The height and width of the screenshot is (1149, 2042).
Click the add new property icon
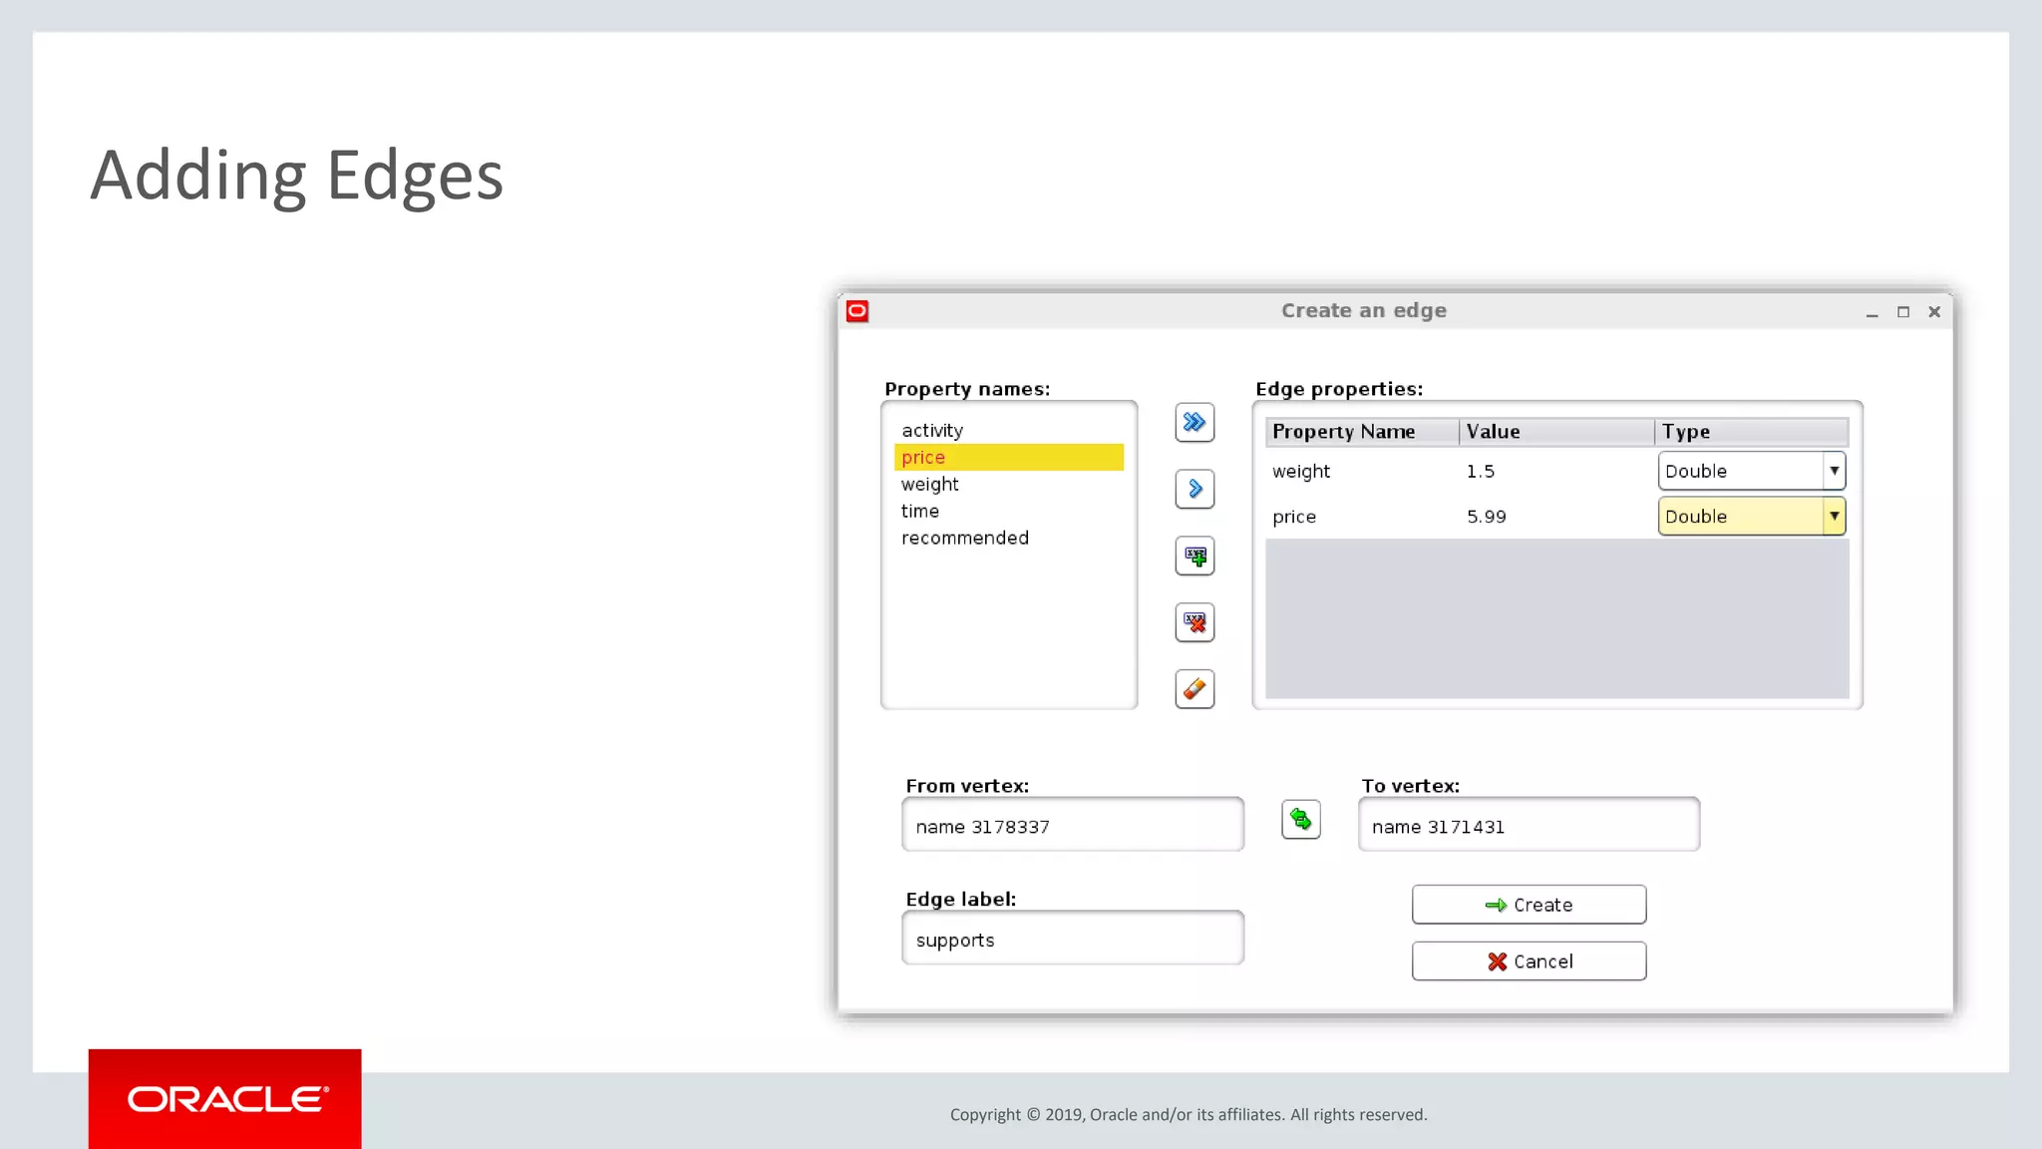click(1193, 556)
